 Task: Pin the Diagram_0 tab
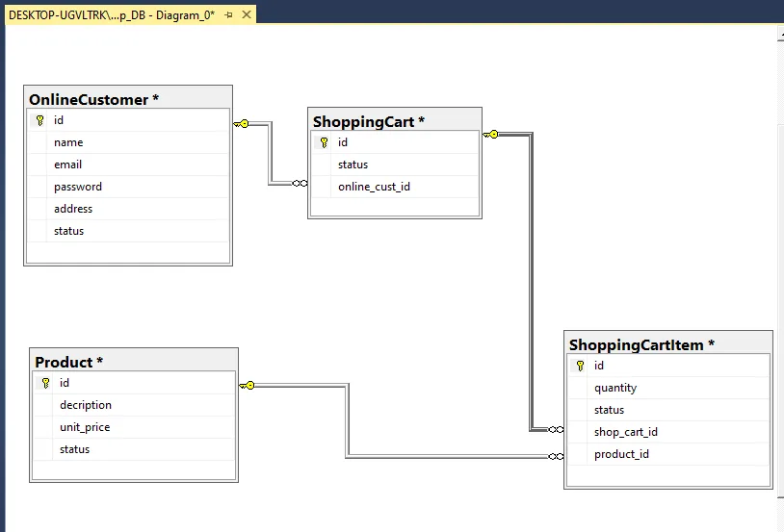[x=229, y=15]
